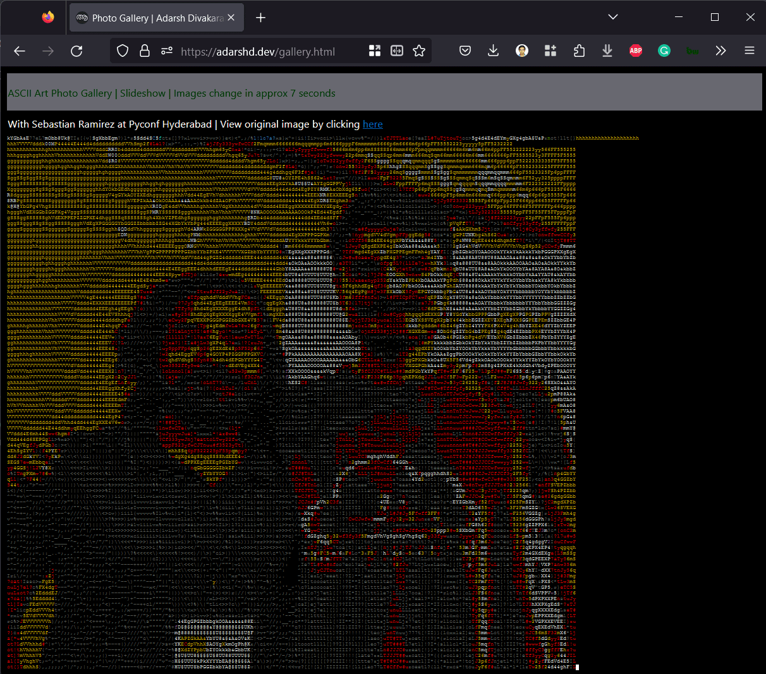Open a new tab
Screen dimensions: 766x674
coord(260,18)
